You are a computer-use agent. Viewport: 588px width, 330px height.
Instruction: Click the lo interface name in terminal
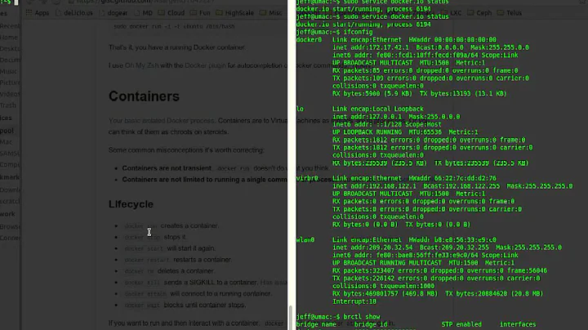tap(300, 109)
